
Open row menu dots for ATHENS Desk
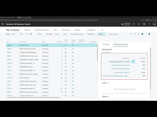17,45
